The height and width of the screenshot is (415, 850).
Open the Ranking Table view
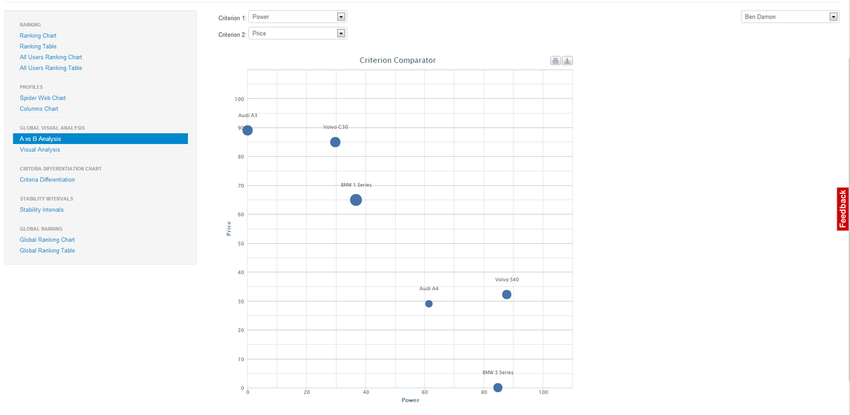click(37, 46)
